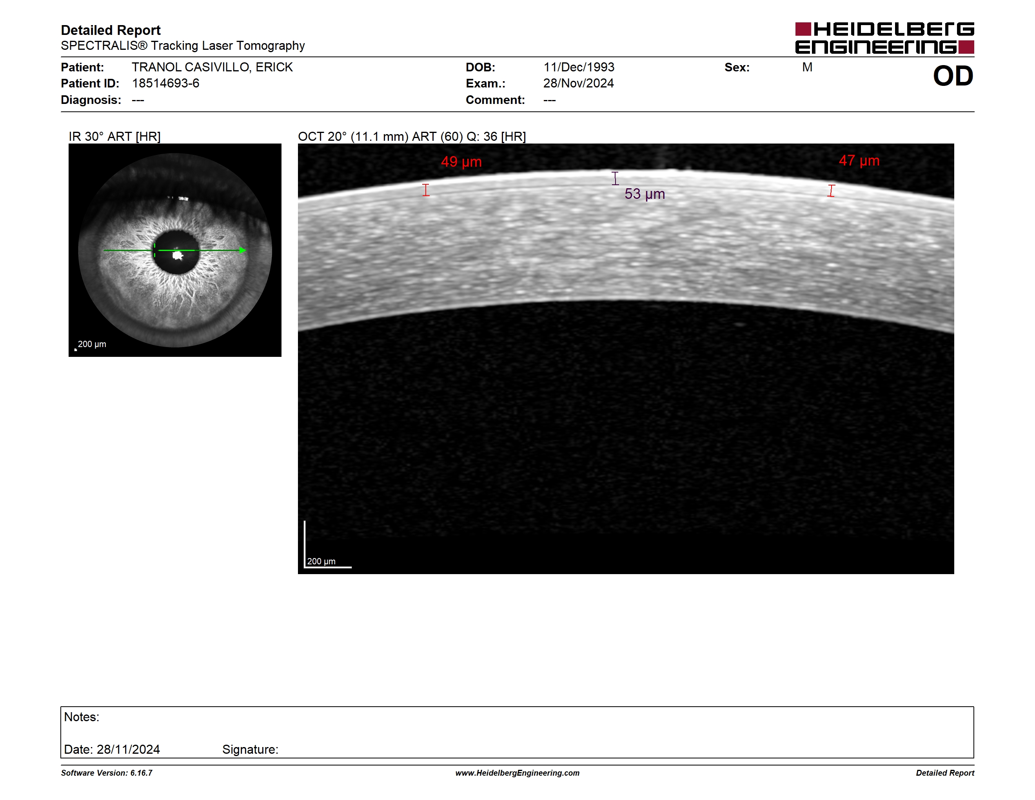Click the 47 µm measurement label
The image size is (1035, 800).
point(859,161)
